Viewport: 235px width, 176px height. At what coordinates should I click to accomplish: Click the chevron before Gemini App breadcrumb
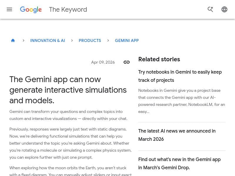[x=108, y=40]
